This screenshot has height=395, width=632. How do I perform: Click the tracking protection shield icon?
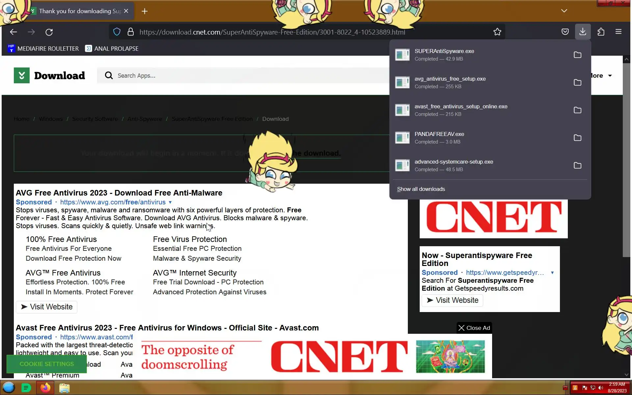pos(117,32)
